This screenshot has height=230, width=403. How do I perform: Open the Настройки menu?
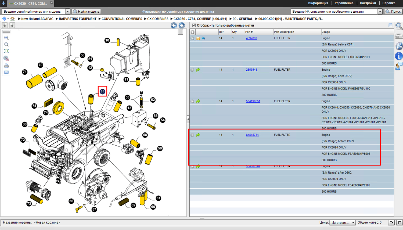click(368, 3)
